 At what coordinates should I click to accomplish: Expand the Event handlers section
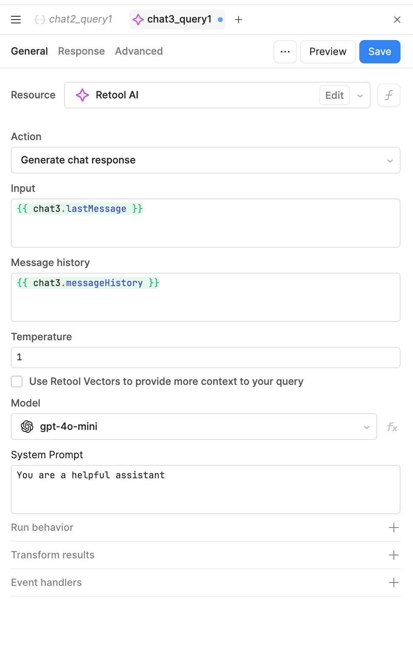click(x=206, y=583)
